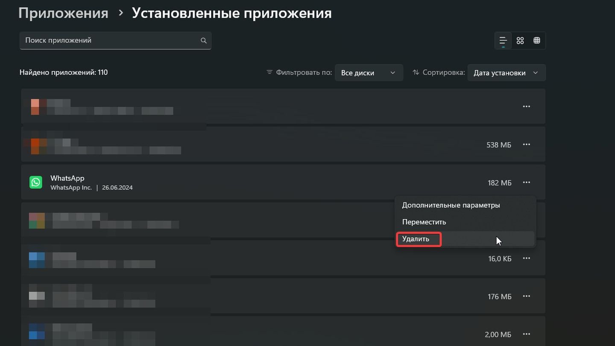Image resolution: width=615 pixels, height=346 pixels.
Task: Open options for the 2,00 МБ app
Action: (x=527, y=334)
